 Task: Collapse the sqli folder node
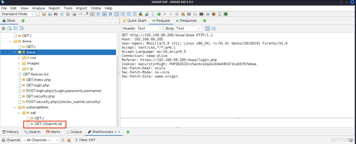(x=19, y=113)
